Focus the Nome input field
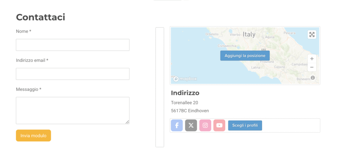The width and height of the screenshot is (340, 155). (73, 45)
